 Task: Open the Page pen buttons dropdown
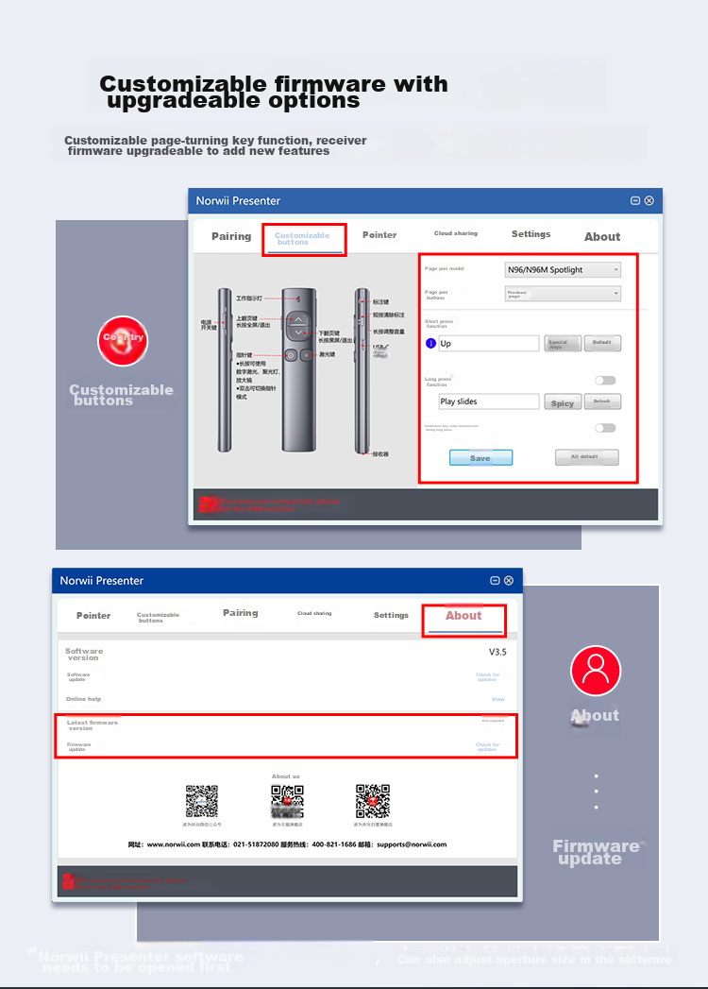563,293
